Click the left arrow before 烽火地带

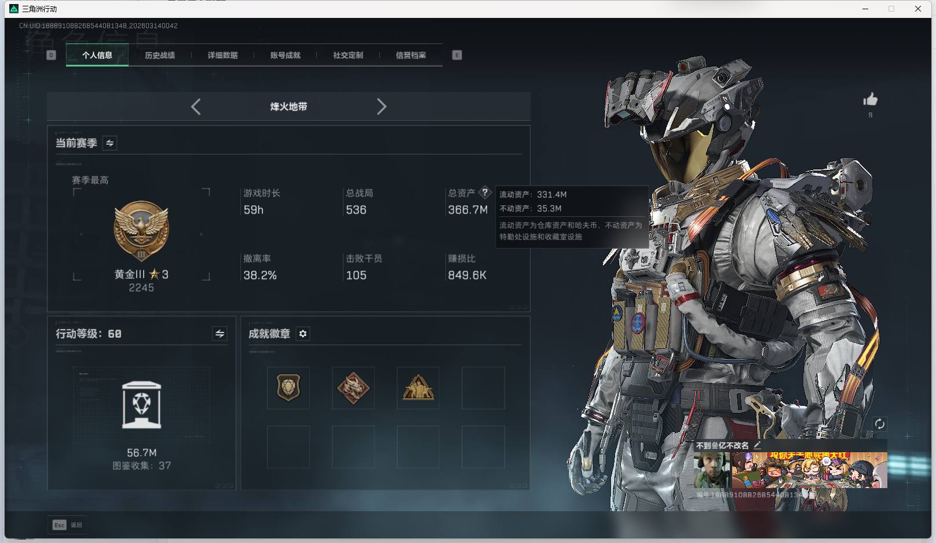[x=195, y=106]
